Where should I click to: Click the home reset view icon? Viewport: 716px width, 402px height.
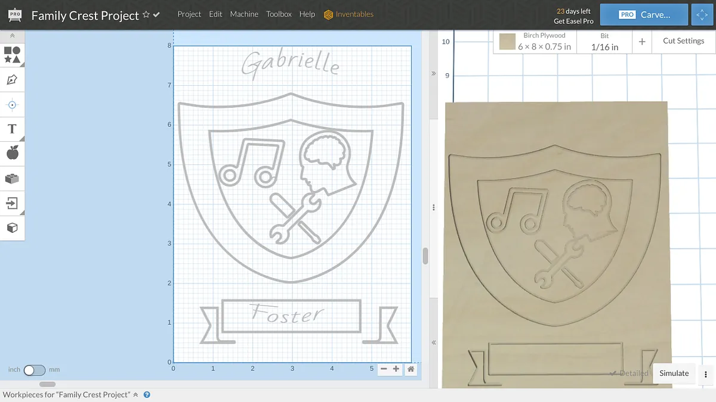[411, 369]
